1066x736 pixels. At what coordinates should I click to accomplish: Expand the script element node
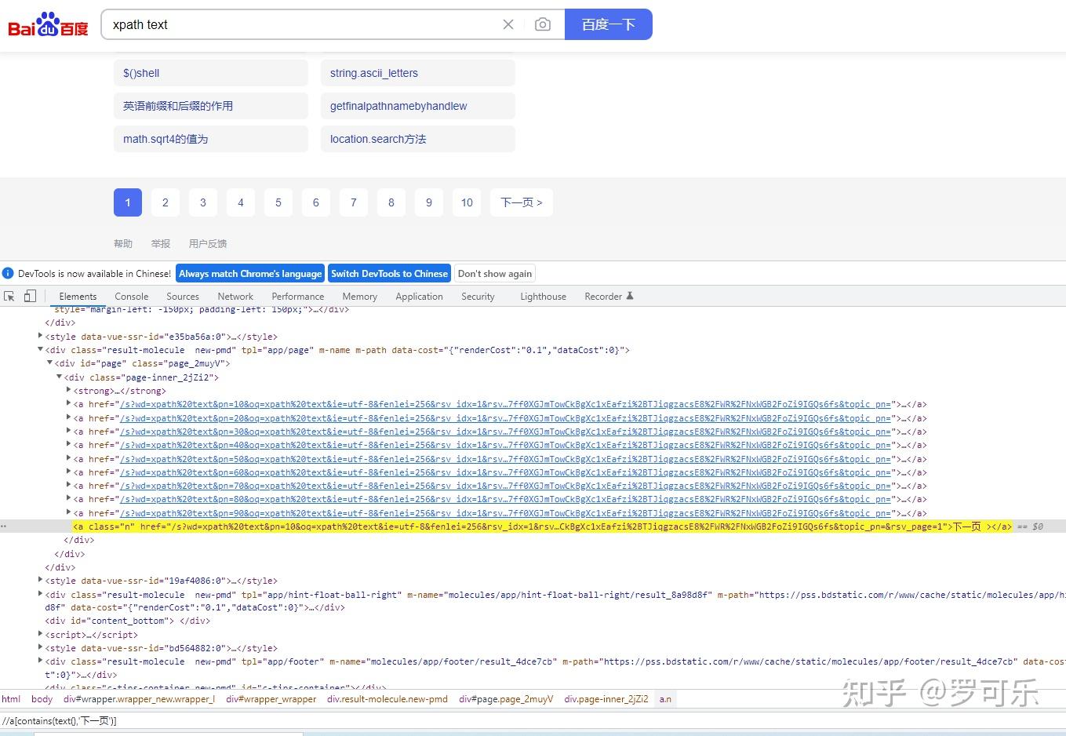[x=40, y=635]
